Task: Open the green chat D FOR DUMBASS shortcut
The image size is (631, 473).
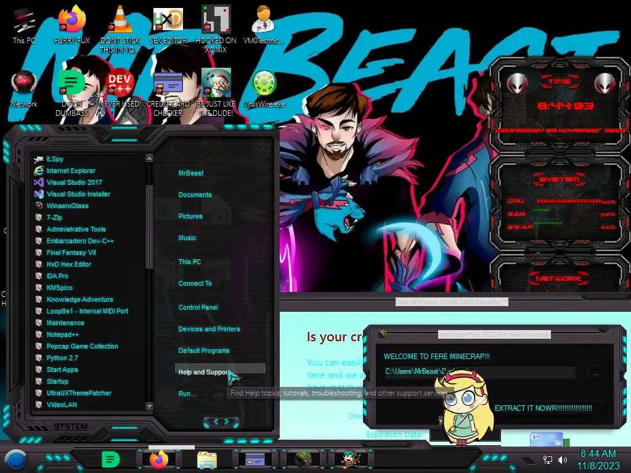Action: [x=71, y=94]
